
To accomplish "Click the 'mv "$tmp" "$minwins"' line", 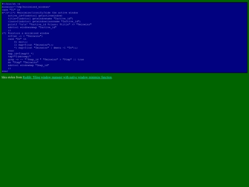I will point(23,62).
